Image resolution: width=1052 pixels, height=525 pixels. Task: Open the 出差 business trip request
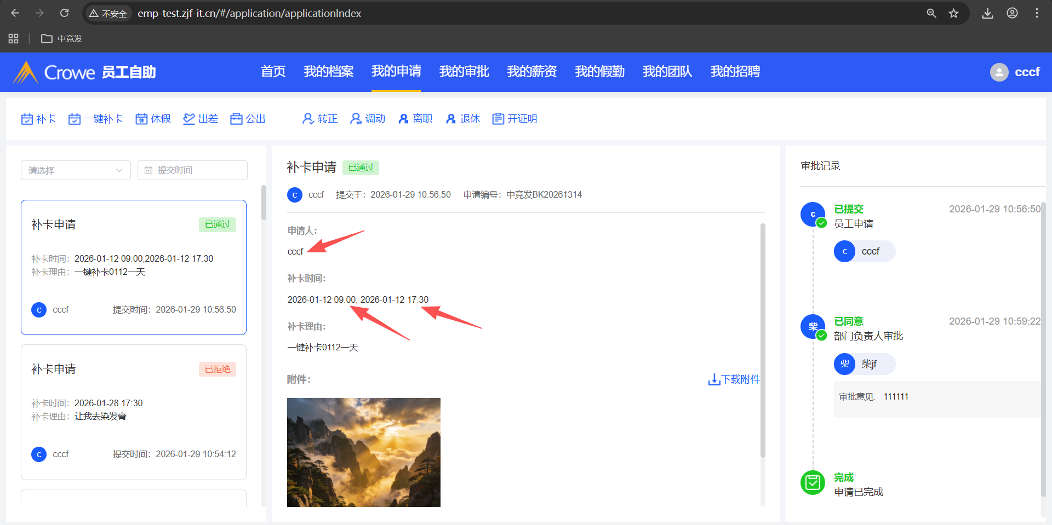[201, 119]
